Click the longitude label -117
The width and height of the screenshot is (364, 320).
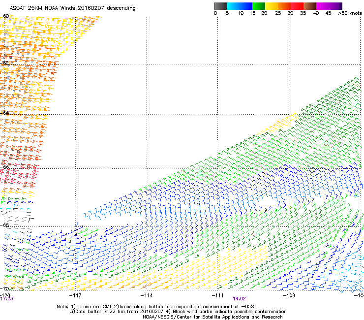(x=75, y=295)
